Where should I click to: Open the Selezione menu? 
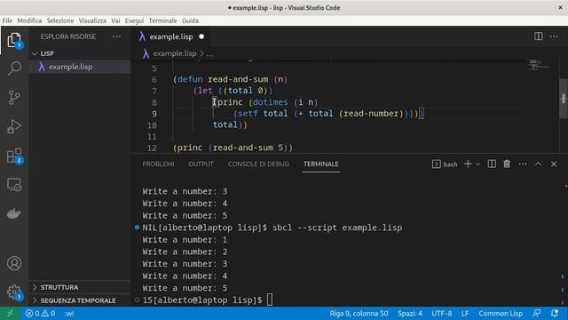pyautogui.click(x=60, y=20)
